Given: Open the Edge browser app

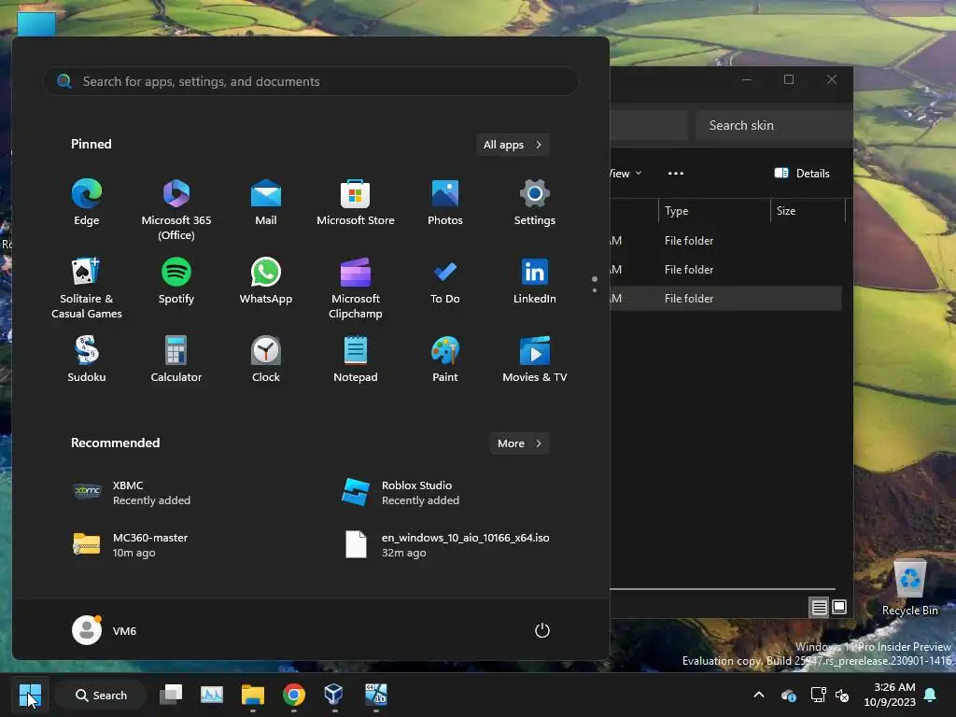Looking at the screenshot, I should pos(87,203).
